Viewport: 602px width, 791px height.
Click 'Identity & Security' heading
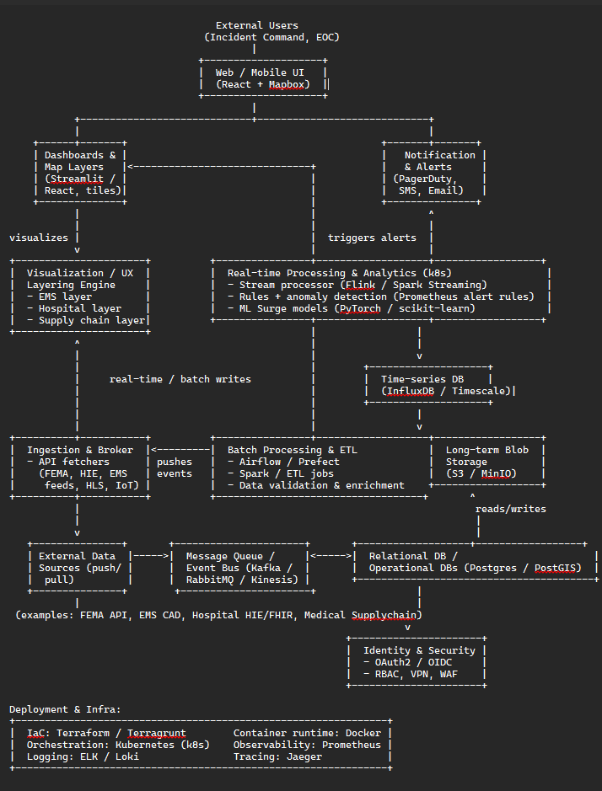419,650
